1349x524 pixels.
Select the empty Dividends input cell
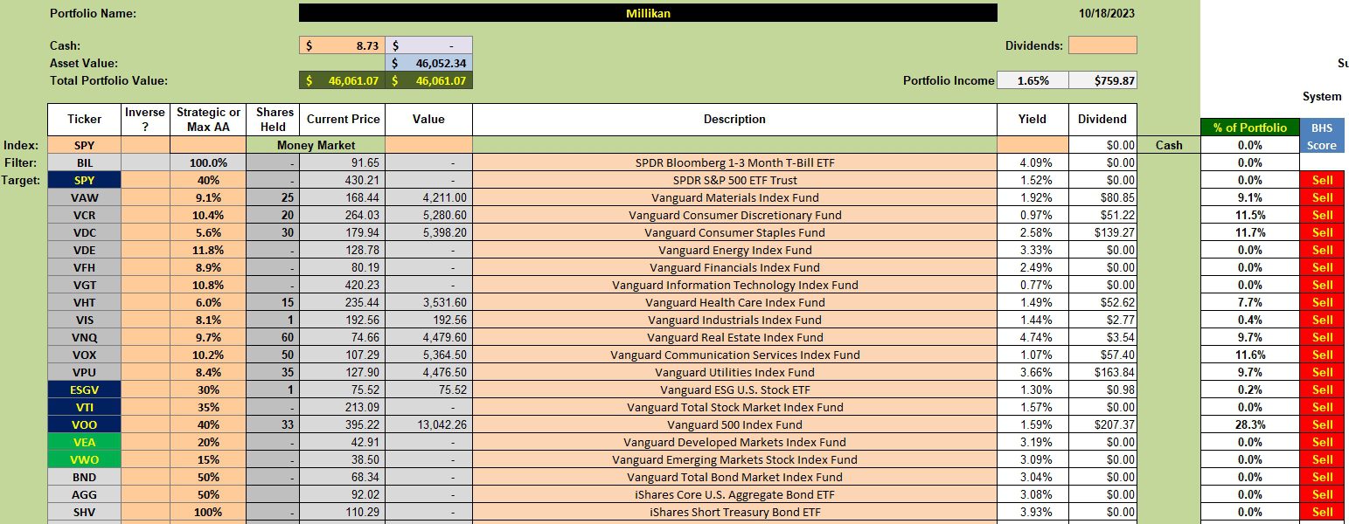pos(1102,45)
